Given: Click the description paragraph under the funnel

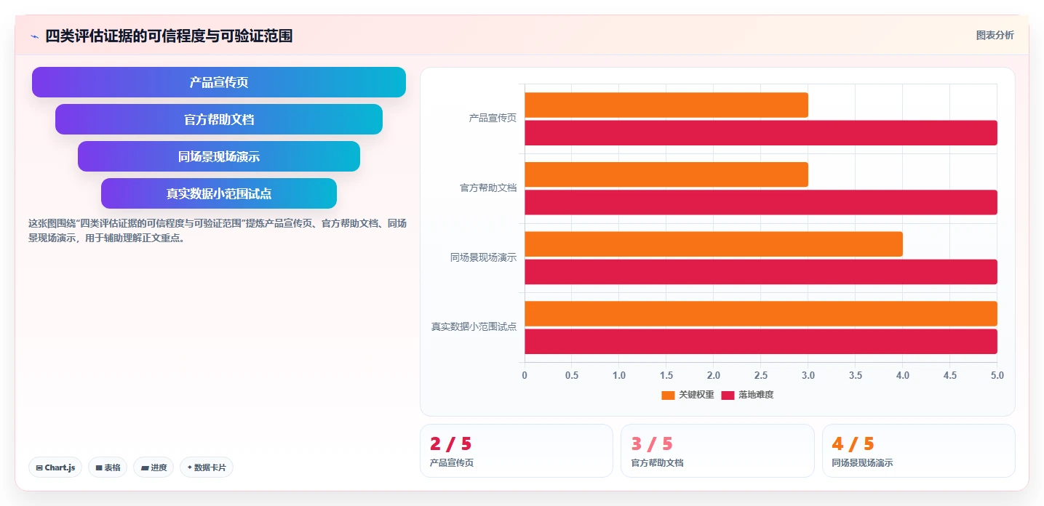Looking at the screenshot, I should (x=218, y=230).
